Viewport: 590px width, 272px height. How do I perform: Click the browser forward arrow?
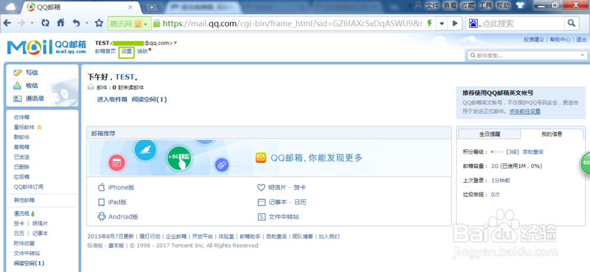(x=21, y=23)
